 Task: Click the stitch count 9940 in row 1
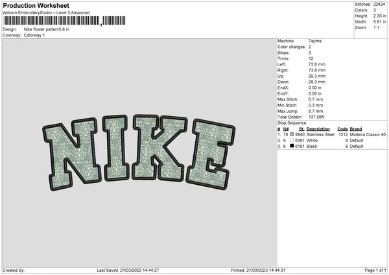(x=300, y=134)
